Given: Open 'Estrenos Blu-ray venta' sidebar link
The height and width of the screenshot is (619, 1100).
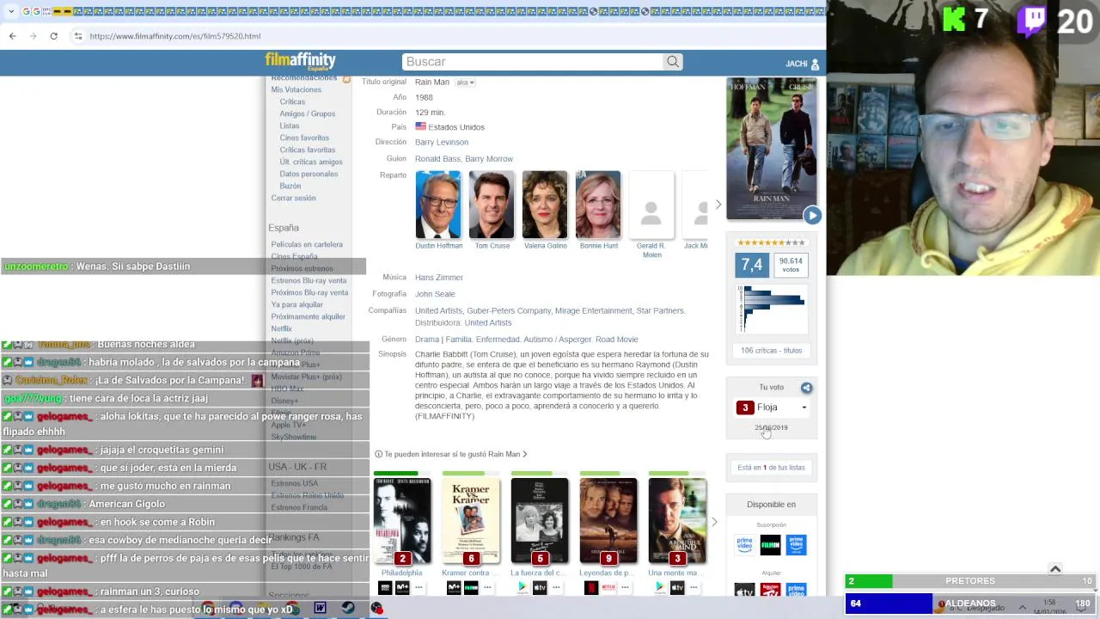Looking at the screenshot, I should click(x=309, y=280).
